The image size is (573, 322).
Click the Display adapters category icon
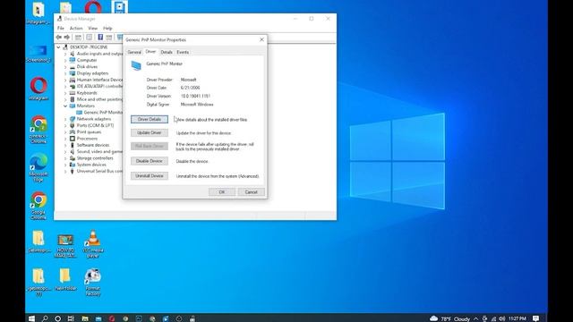pyautogui.click(x=72, y=73)
